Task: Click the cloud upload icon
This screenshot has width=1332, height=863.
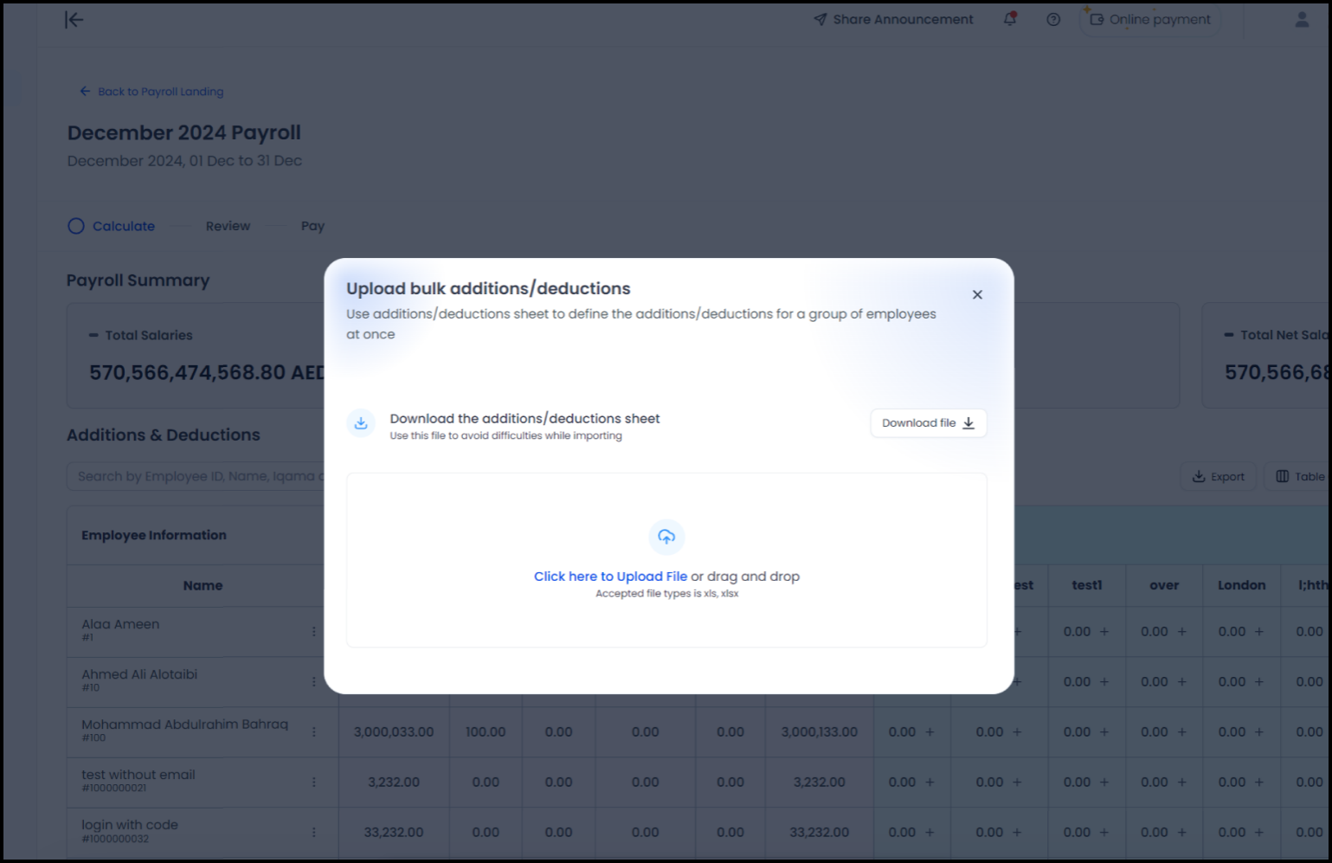Action: [666, 537]
